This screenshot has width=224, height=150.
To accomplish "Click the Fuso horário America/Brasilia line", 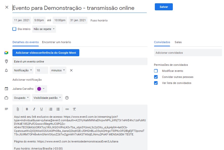I will [38, 148].
